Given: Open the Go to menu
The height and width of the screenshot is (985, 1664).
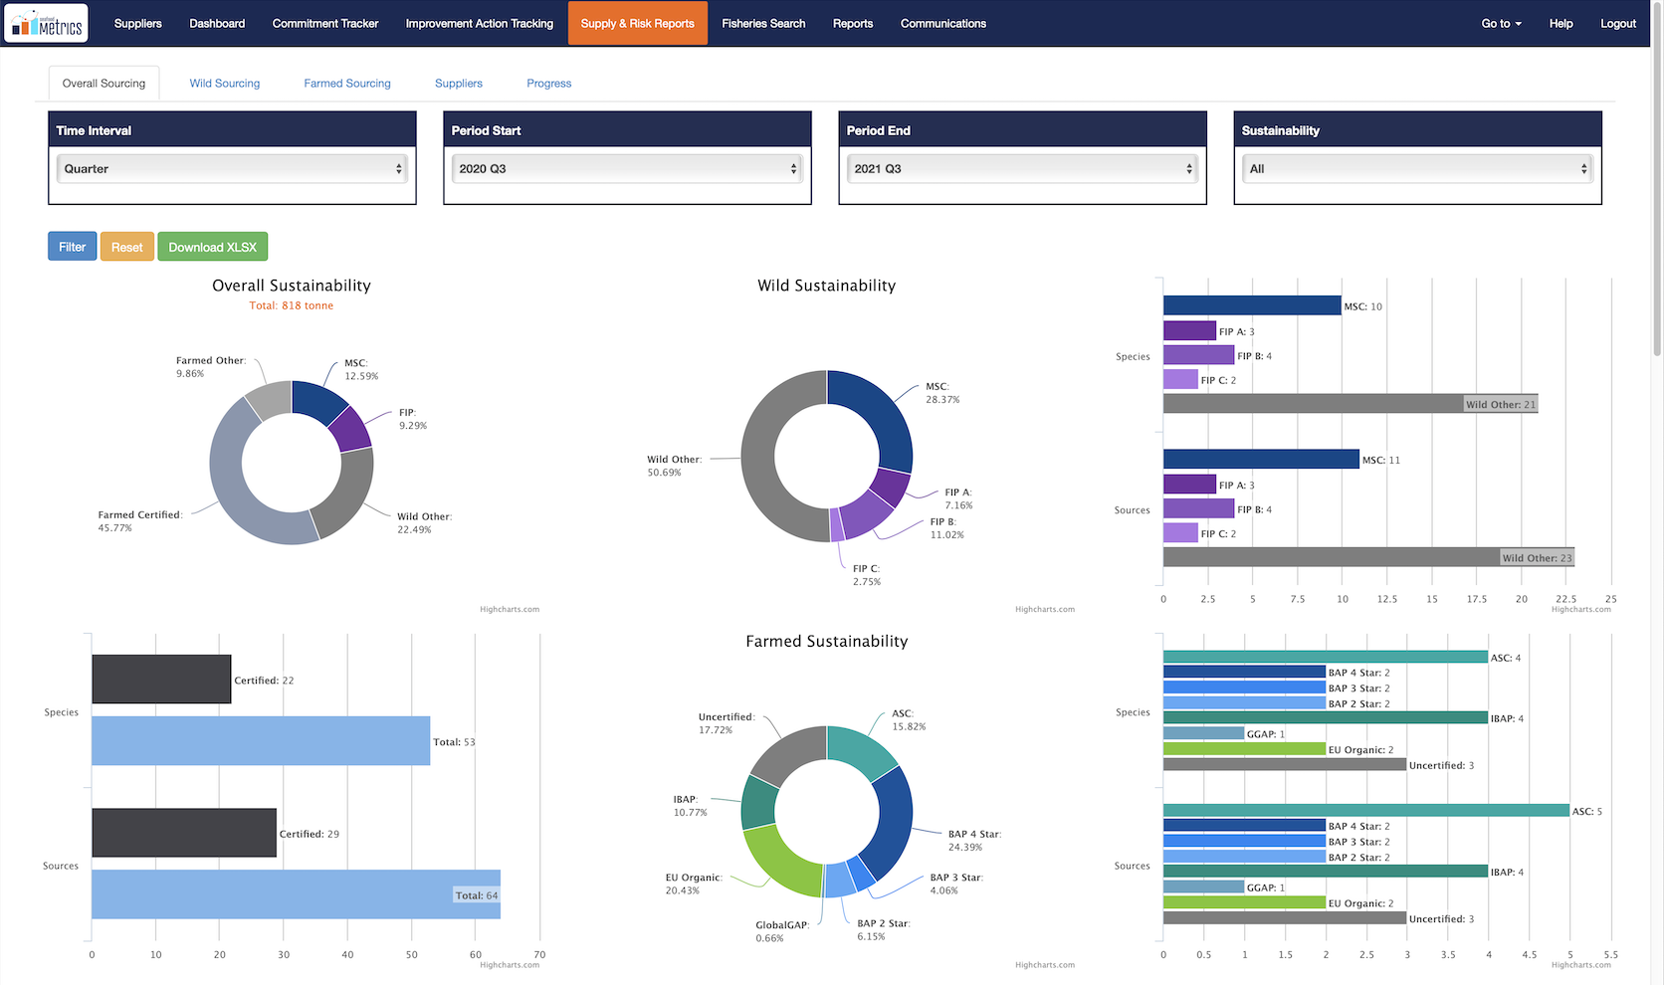Looking at the screenshot, I should pyautogui.click(x=1500, y=23).
